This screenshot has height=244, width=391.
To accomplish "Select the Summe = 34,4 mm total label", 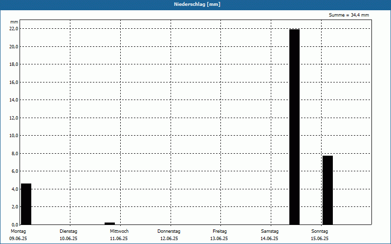I will [349, 15].
